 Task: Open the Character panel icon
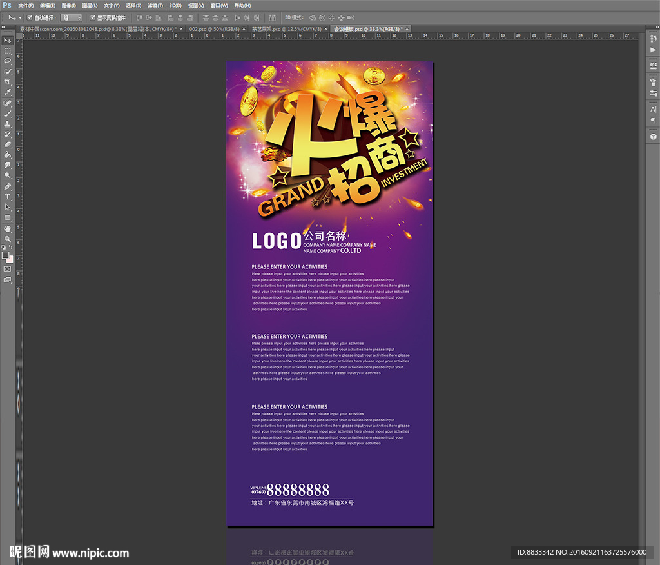(653, 109)
